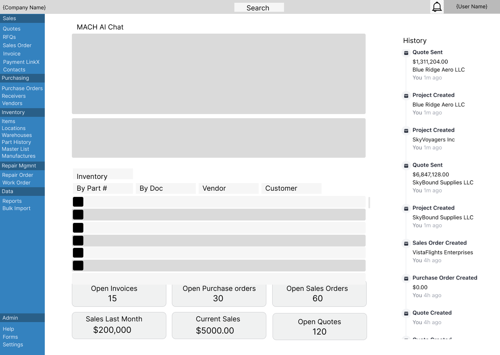The image size is (500, 355).
Task: Click the notification bell icon
Action: pyautogui.click(x=437, y=7)
